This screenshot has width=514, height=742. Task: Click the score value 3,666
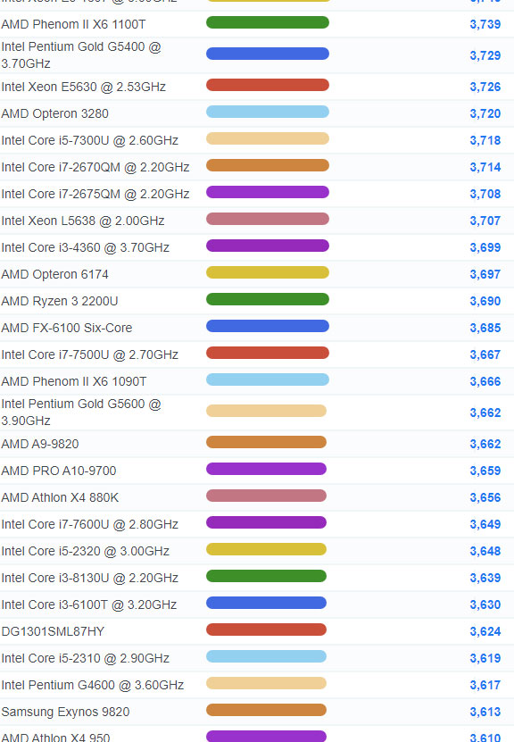(x=485, y=381)
